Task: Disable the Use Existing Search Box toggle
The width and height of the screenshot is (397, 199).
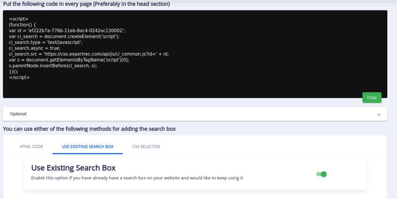Action: pos(322,174)
